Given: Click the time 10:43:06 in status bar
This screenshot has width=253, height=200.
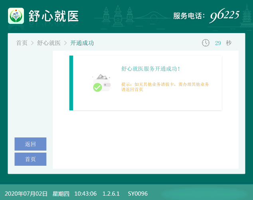Looking at the screenshot, I should pyautogui.click(x=85, y=194).
